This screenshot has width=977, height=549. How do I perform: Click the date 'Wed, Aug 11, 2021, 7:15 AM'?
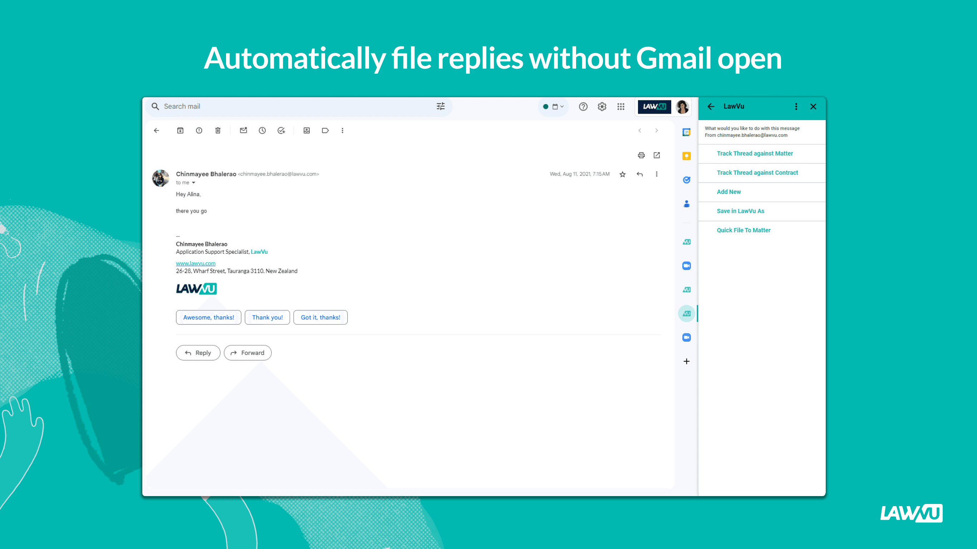(x=580, y=174)
